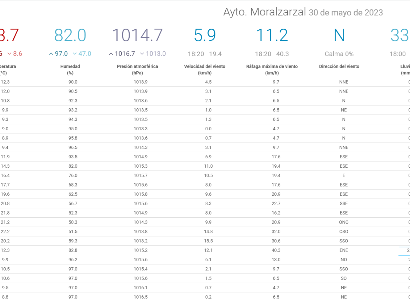Select the Presión atmosférica column header
The height and width of the screenshot is (305, 410).
point(137,70)
